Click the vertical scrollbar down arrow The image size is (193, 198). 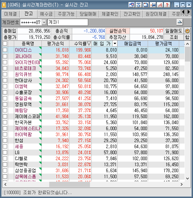[x=187, y=179]
